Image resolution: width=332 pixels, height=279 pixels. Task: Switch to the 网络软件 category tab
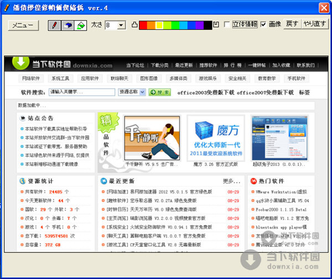(x=31, y=79)
